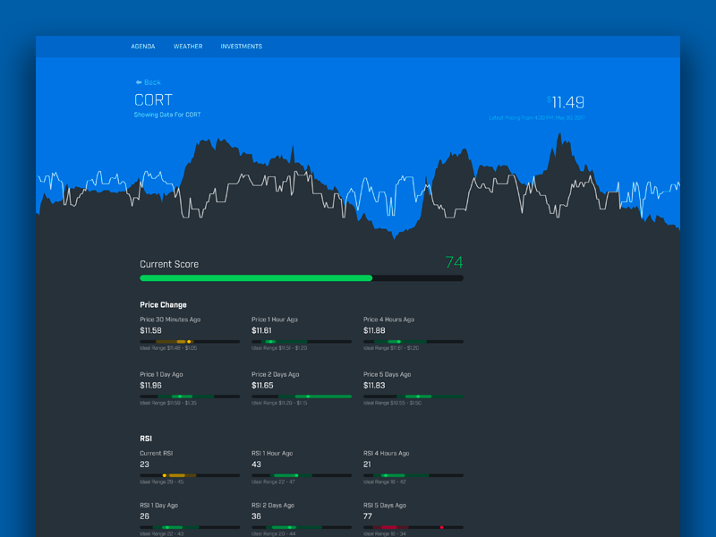Click the latest pricing timestamp text
This screenshot has height=537, width=716.
pyautogui.click(x=536, y=118)
